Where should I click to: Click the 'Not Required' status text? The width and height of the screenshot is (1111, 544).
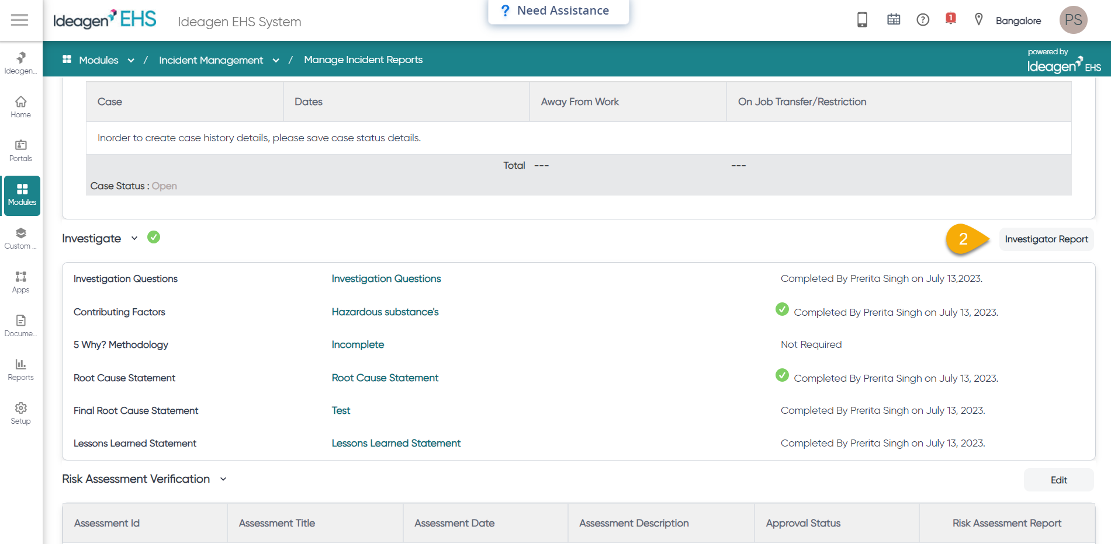(x=811, y=345)
